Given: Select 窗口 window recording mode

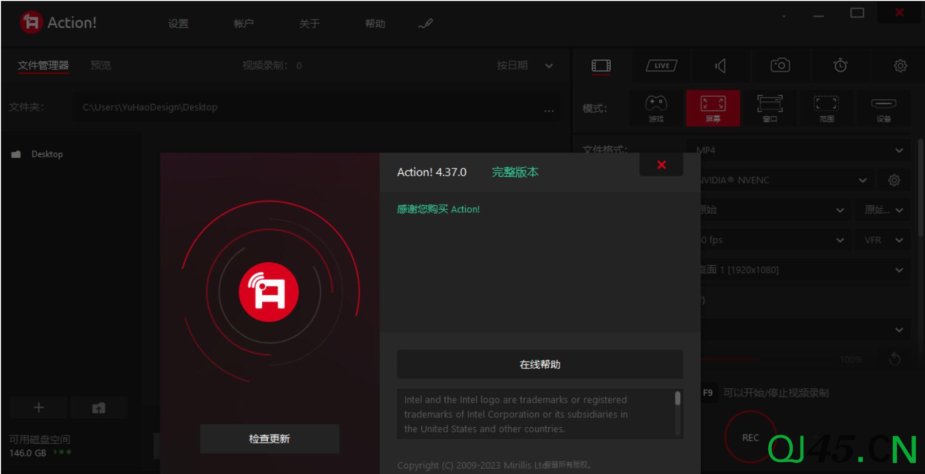Looking at the screenshot, I should pos(770,108).
